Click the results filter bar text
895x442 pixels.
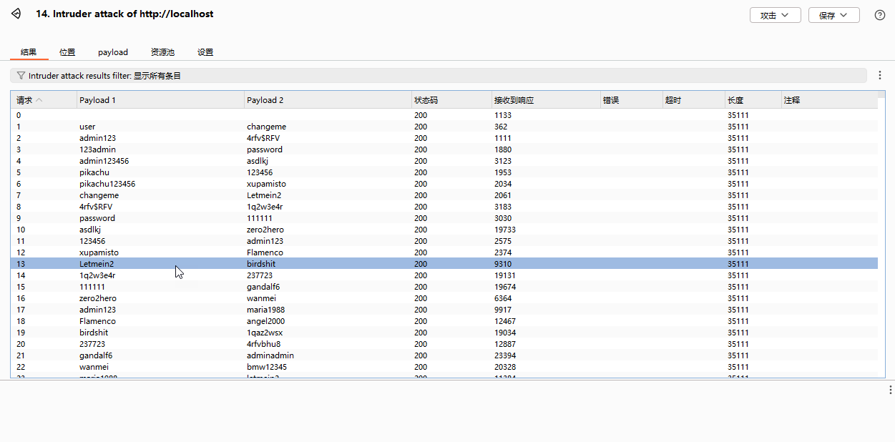tap(104, 75)
